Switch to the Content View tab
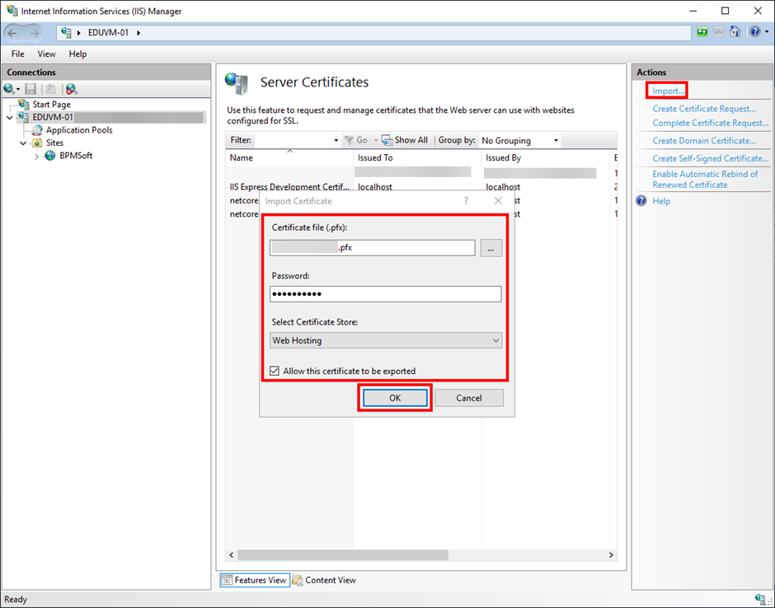This screenshot has width=775, height=608. click(324, 580)
